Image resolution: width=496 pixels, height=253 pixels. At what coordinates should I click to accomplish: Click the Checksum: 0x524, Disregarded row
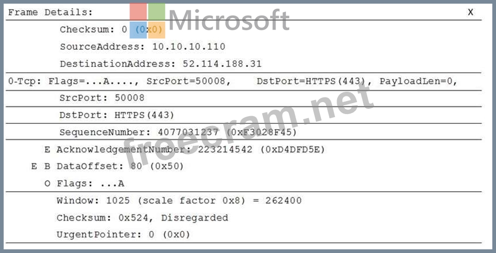(x=142, y=218)
